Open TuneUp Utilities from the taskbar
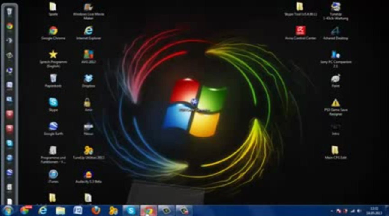This screenshot has width=389, height=216. pos(113,211)
